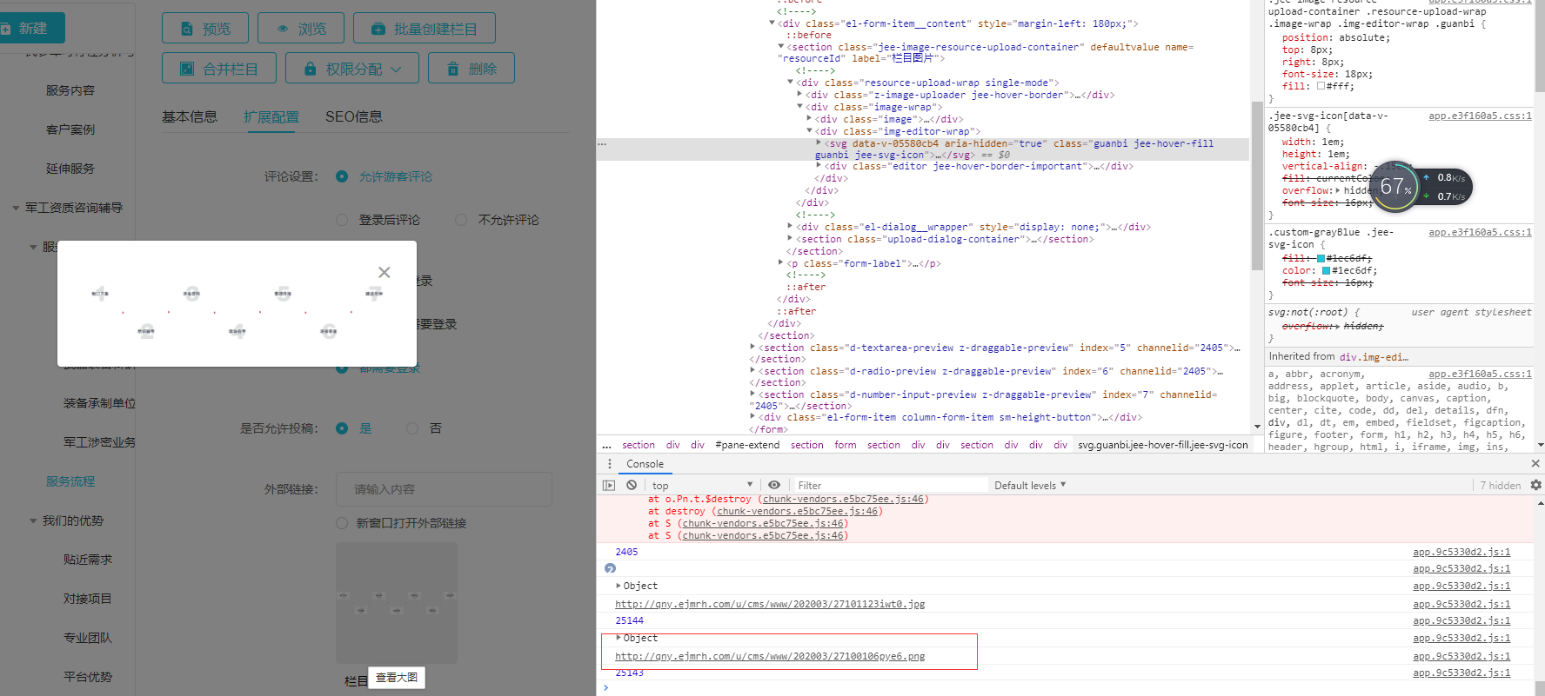Switch to the SEO信息 tab
The width and height of the screenshot is (1545, 696).
(353, 117)
